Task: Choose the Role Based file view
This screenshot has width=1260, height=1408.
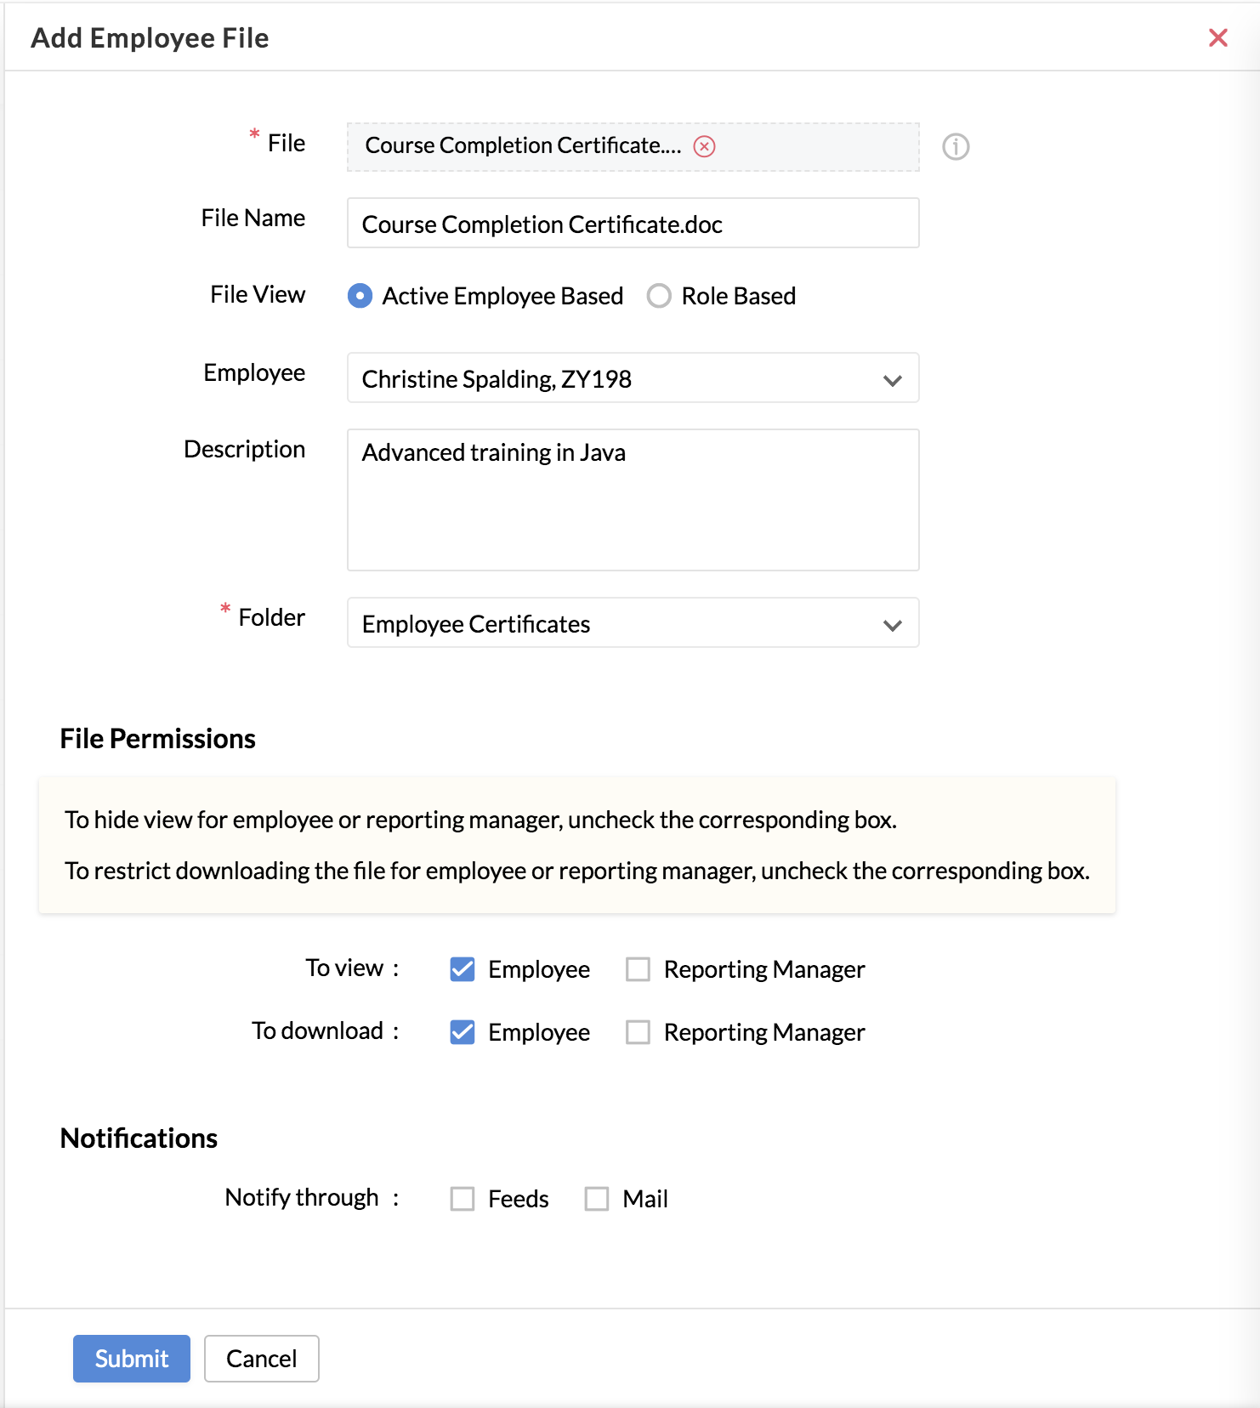Action: pyautogui.click(x=659, y=296)
